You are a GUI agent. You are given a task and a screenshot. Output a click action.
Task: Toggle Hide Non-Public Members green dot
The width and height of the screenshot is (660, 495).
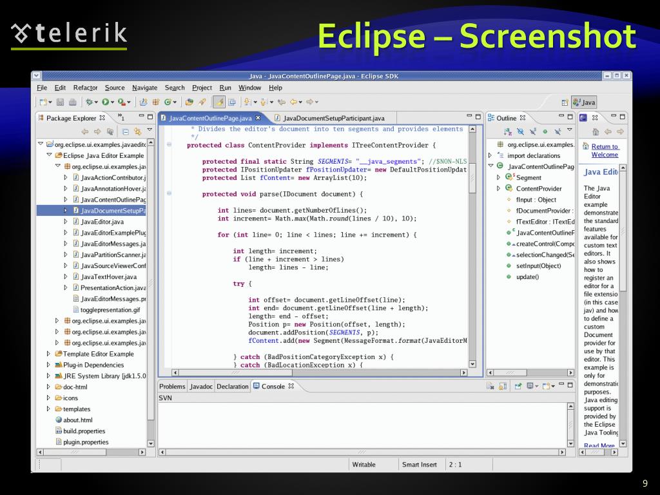[x=545, y=131]
